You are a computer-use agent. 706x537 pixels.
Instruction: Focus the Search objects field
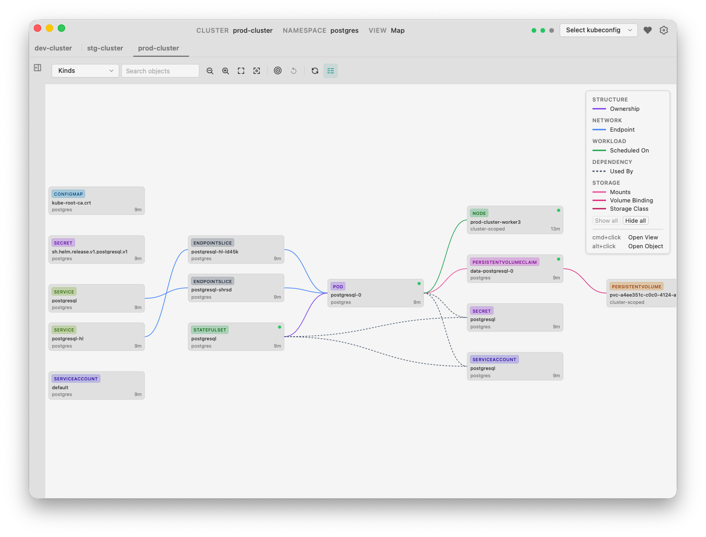pos(160,71)
